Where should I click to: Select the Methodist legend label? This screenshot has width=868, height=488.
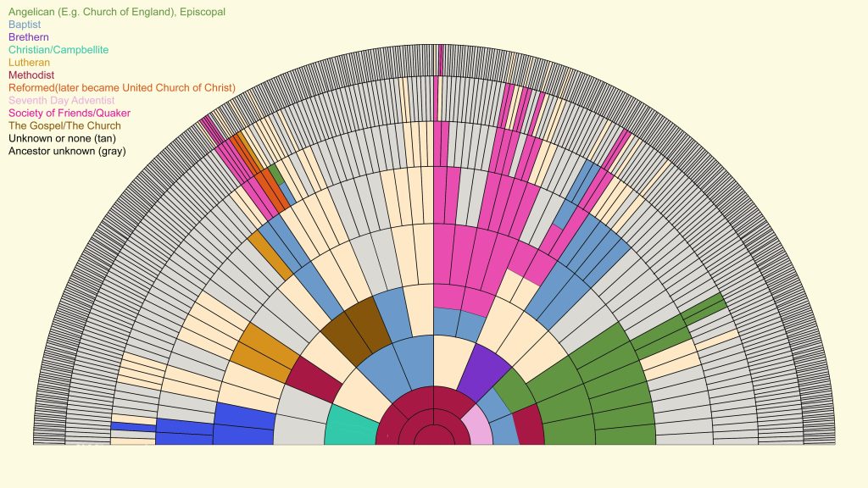coord(31,75)
